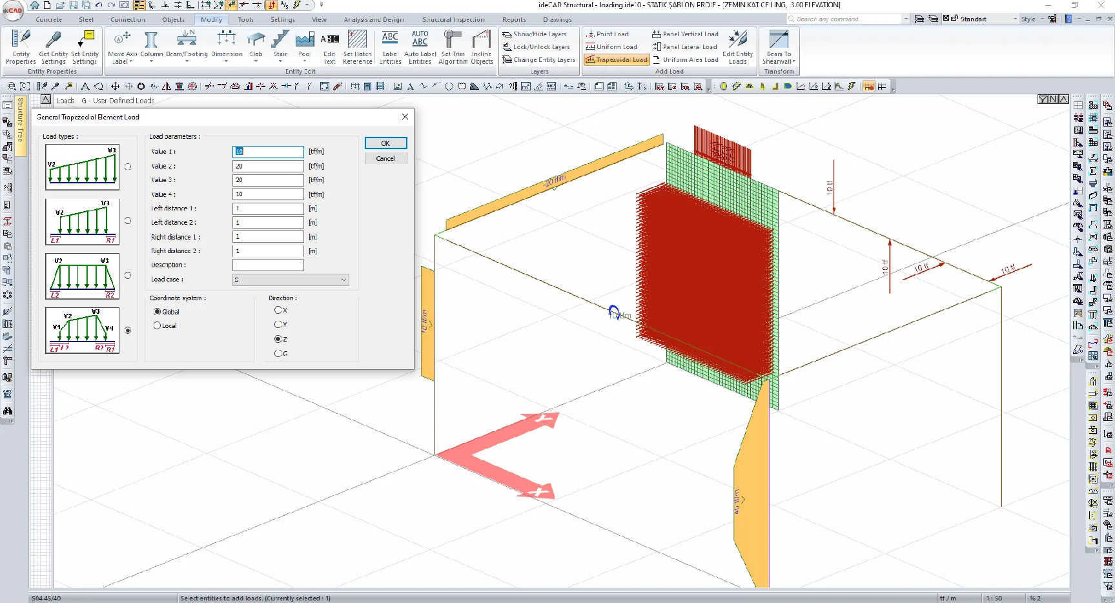
Task: Open the Drawings ribbon tab
Action: 557,19
